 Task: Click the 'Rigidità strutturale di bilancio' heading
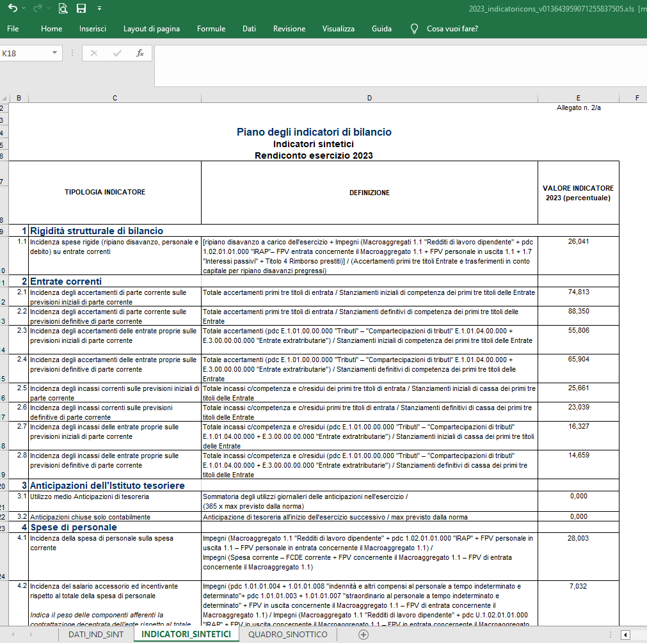point(97,231)
